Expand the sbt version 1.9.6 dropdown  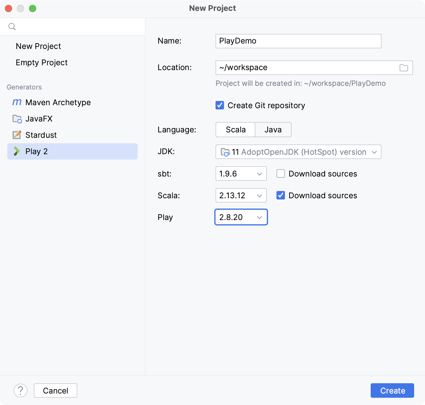point(241,174)
